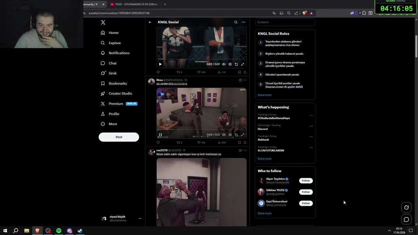This screenshot has height=235, width=418.
Task: Open Grok from sidebar
Action: click(109, 73)
